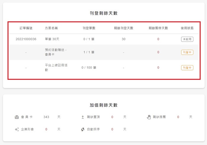Click the 剩餘暫停天數 column header
Screen dimensions: 207x145
(158, 28)
